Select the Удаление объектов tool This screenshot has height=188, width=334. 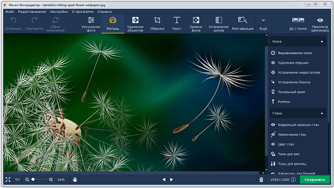[135, 24]
